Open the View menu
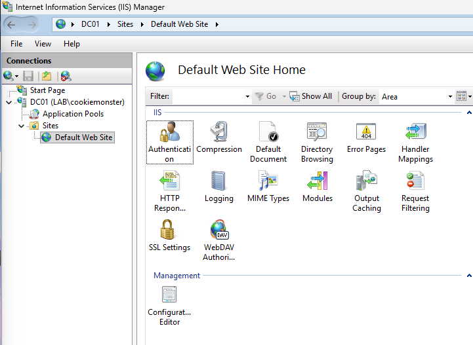The width and height of the screenshot is (473, 345). tap(43, 44)
